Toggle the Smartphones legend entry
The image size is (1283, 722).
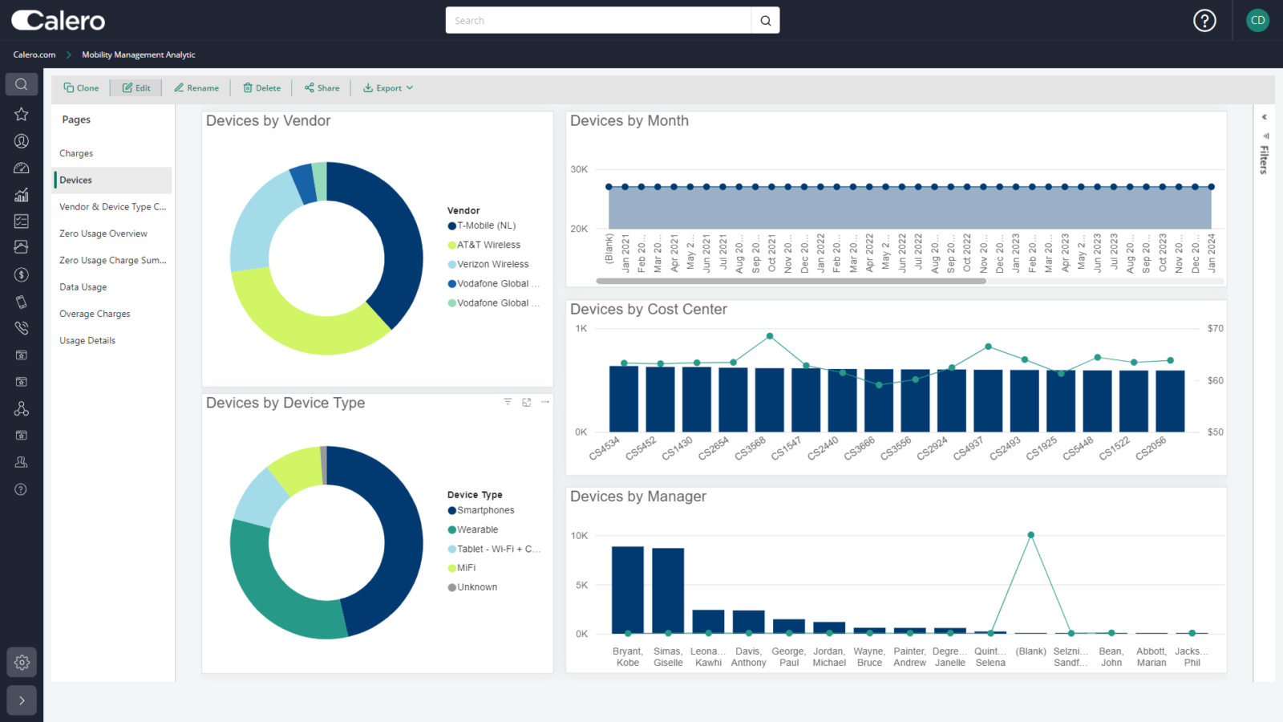[484, 509]
